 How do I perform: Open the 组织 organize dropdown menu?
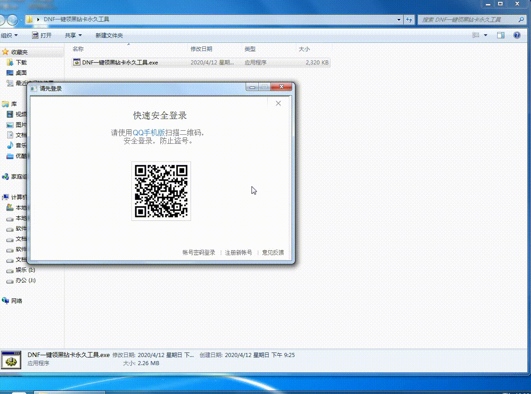tap(9, 35)
